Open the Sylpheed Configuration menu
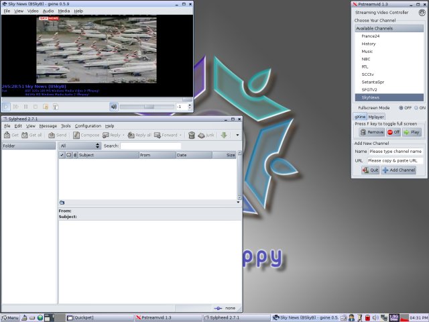The image size is (429, 322). point(88,126)
